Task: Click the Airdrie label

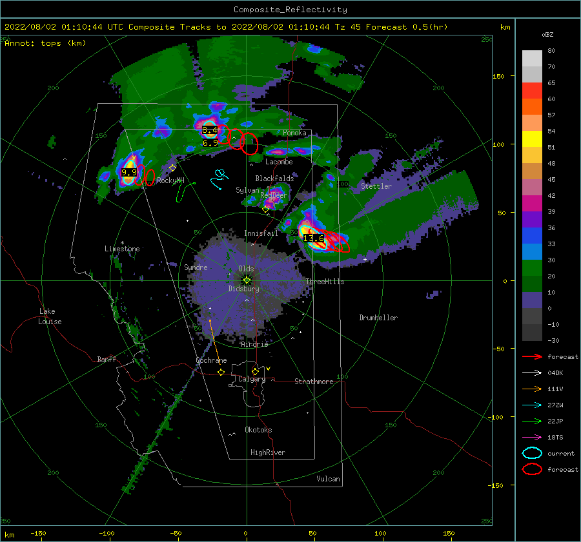Action: [x=254, y=344]
